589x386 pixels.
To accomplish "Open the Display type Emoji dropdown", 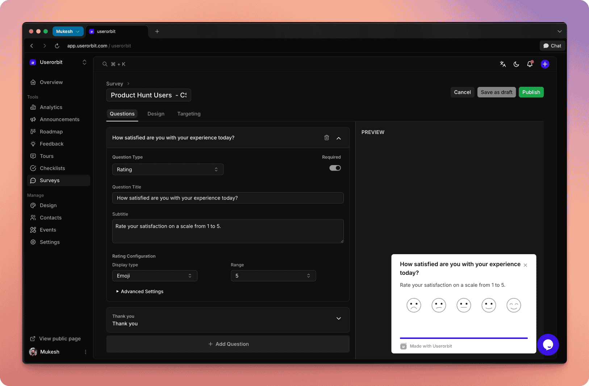I will (155, 276).
